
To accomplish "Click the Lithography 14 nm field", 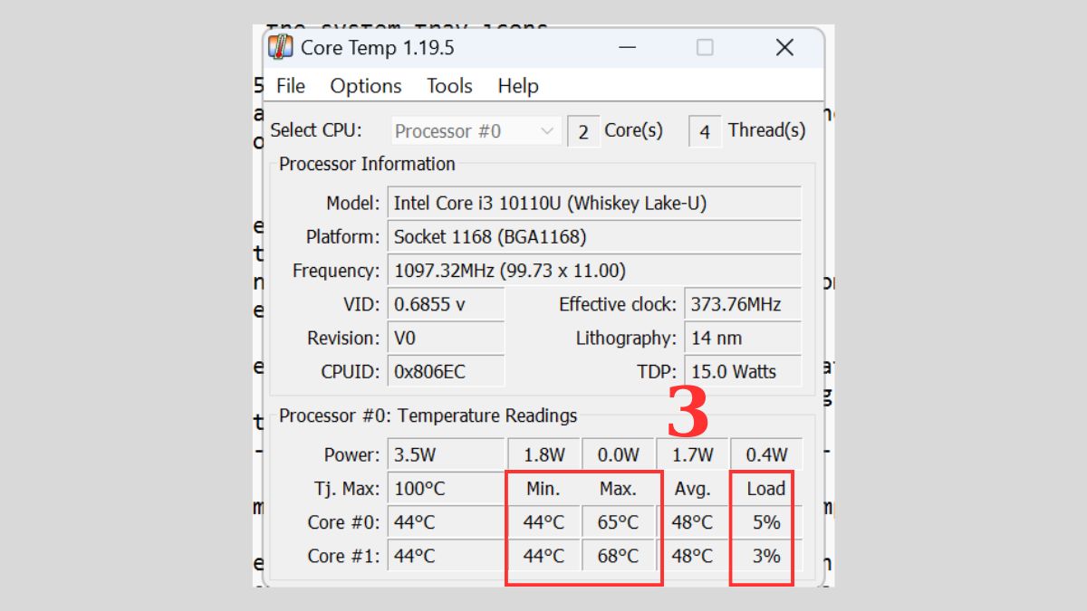I will [x=743, y=338].
